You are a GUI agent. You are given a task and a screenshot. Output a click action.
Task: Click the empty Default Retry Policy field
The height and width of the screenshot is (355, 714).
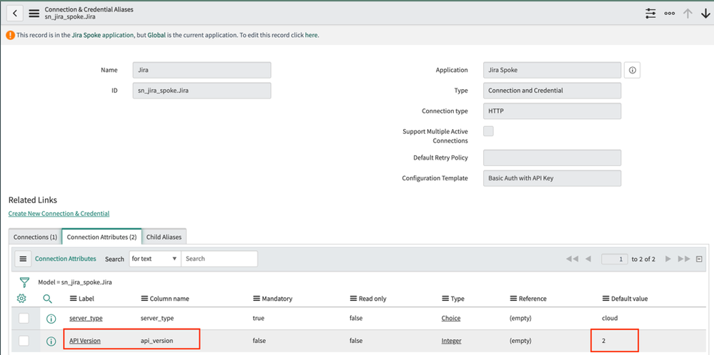552,158
